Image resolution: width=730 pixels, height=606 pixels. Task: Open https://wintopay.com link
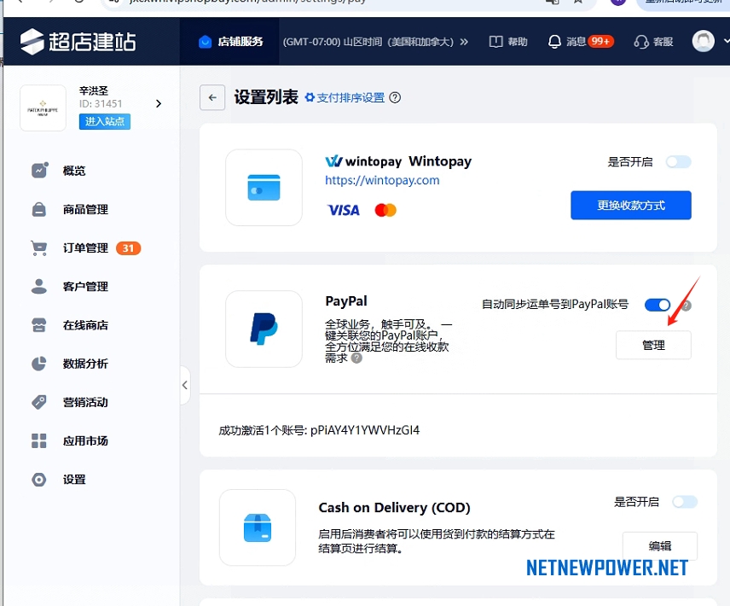pos(382,180)
